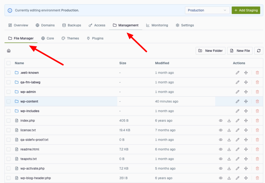Switch to the Core sub-tab
Viewport: 265px width, 183px height.
point(48,38)
